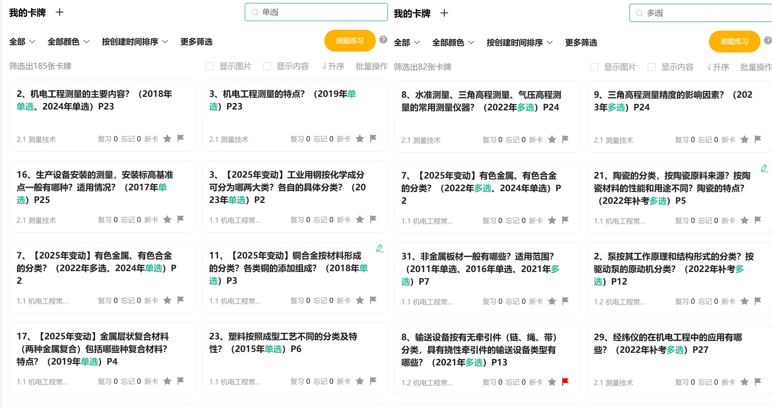Flag the card 3、机电工程测量的特点
The height and width of the screenshot is (407, 772).
[x=373, y=138]
